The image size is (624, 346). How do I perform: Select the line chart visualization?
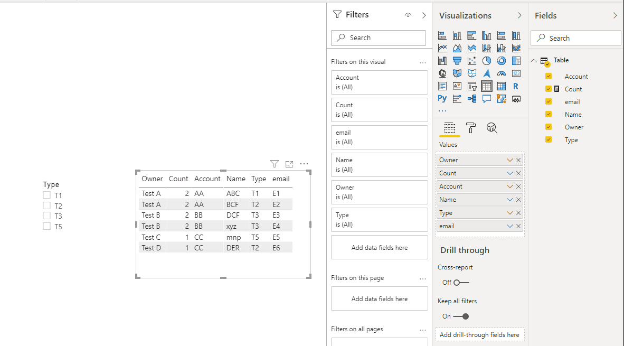point(442,48)
